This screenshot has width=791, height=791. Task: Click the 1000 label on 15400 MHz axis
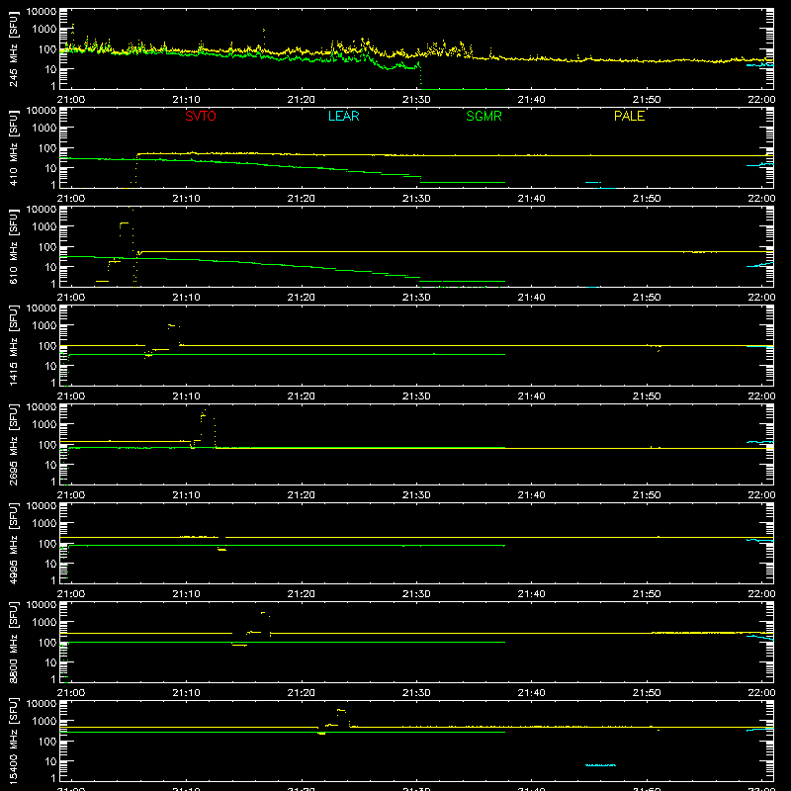click(44, 722)
